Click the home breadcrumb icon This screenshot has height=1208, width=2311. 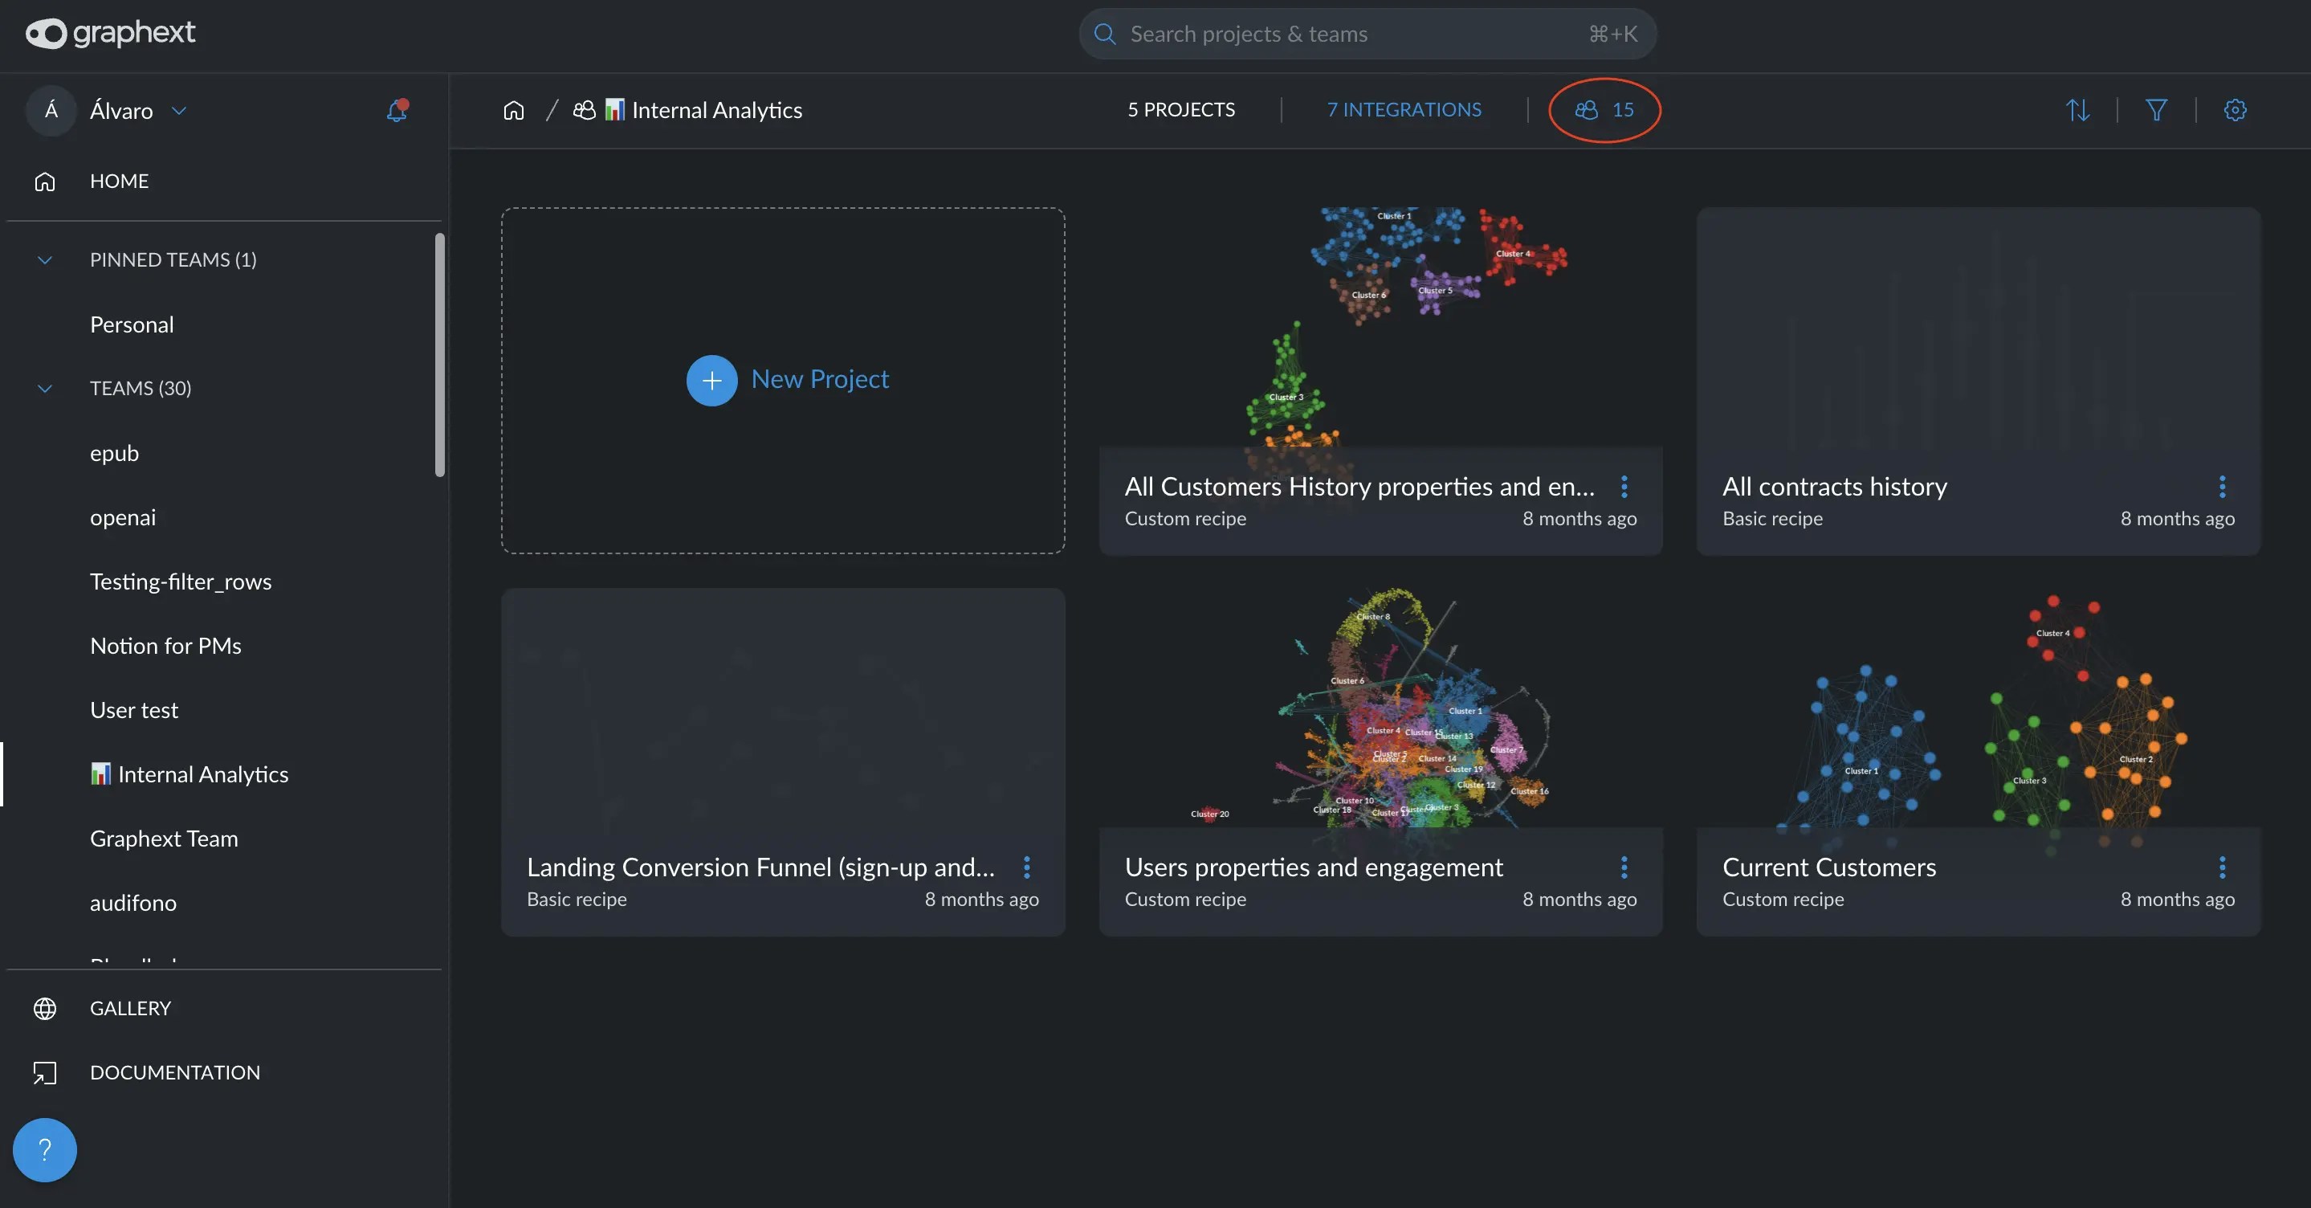[x=513, y=110]
